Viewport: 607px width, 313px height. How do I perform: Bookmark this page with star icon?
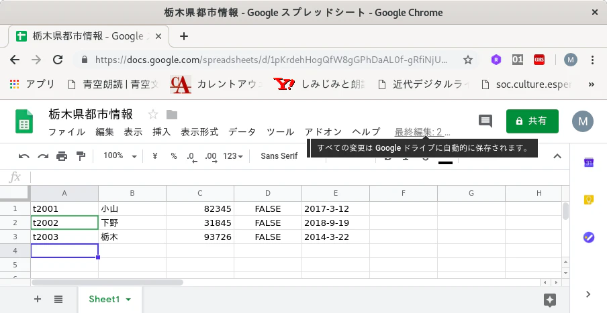[468, 60]
